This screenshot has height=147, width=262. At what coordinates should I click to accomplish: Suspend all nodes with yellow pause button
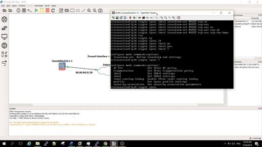point(42,11)
